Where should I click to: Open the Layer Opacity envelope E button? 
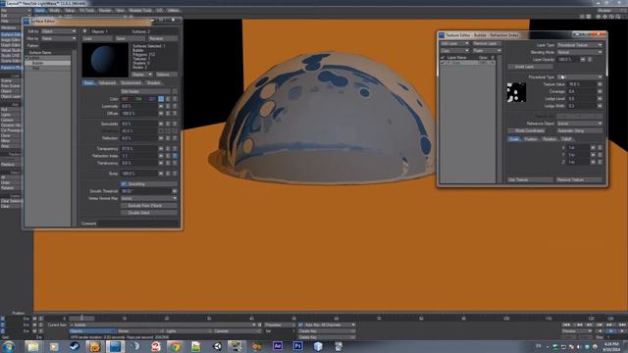coord(590,59)
